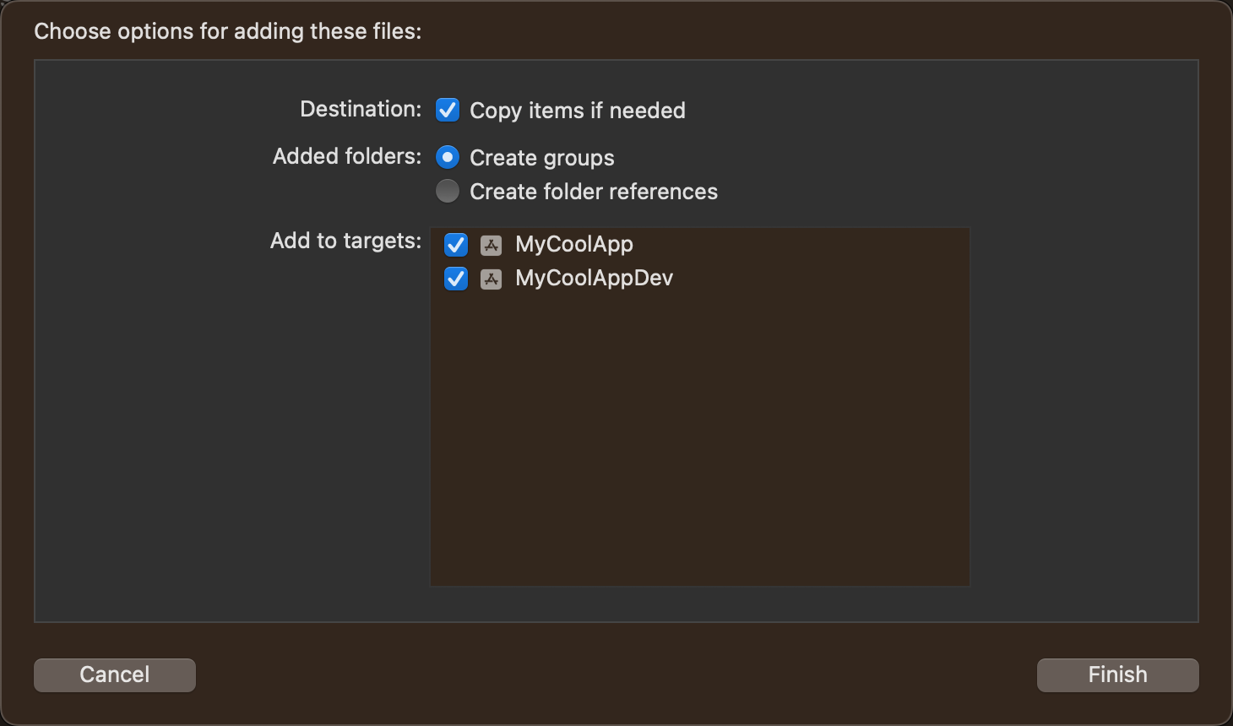Viewport: 1233px width, 726px height.
Task: Click the "Create groups" label text
Action: tap(541, 158)
